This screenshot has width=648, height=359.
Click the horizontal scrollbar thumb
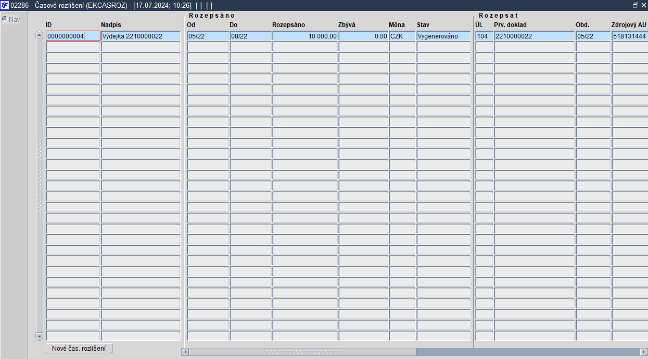pos(302,352)
